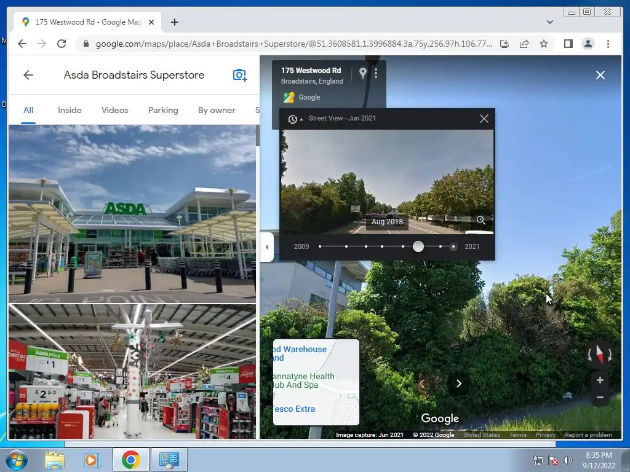Select the second timeline point
This screenshot has width=630, height=472.
click(x=346, y=246)
